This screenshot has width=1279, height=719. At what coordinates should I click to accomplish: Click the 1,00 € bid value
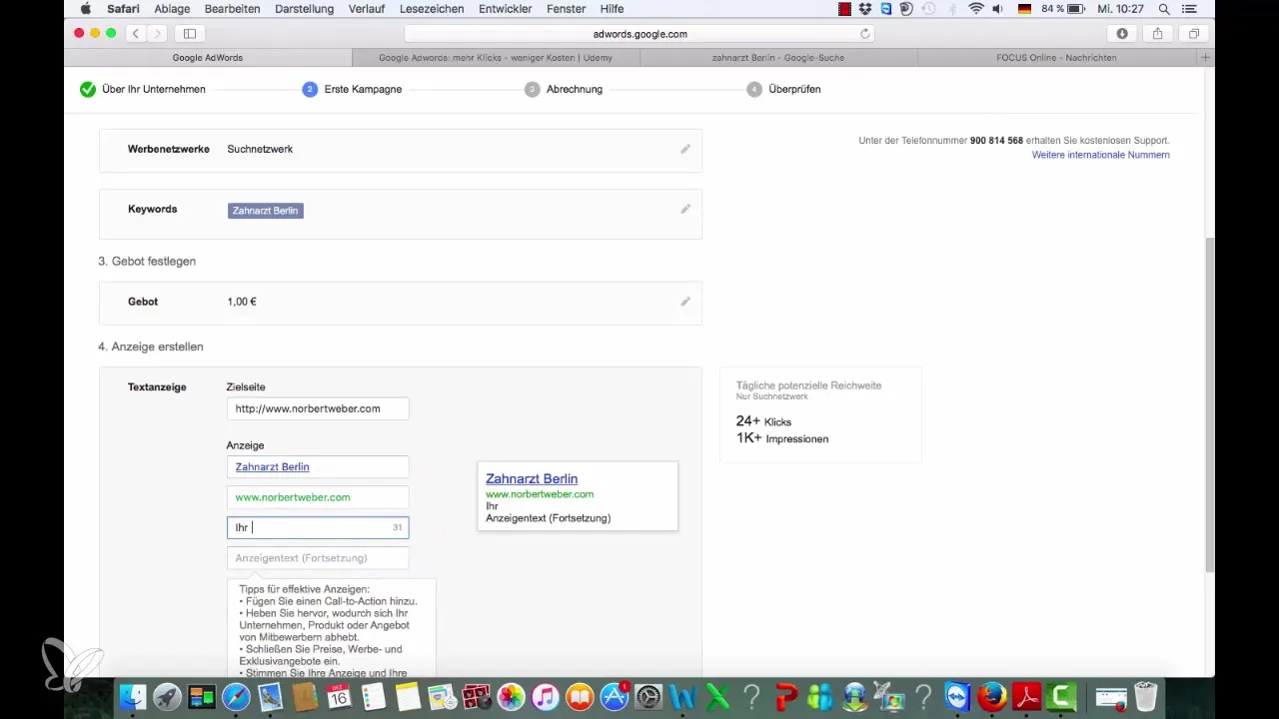[x=242, y=302]
